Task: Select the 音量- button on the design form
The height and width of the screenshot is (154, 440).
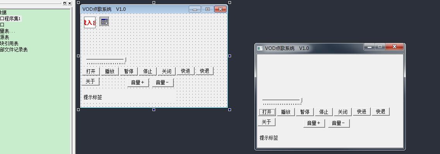Action: pos(163,82)
